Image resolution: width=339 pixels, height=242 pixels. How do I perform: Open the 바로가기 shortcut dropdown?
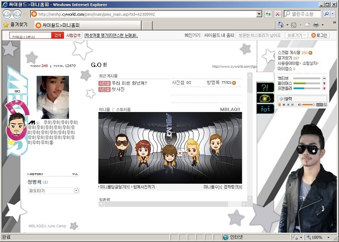[297, 35]
